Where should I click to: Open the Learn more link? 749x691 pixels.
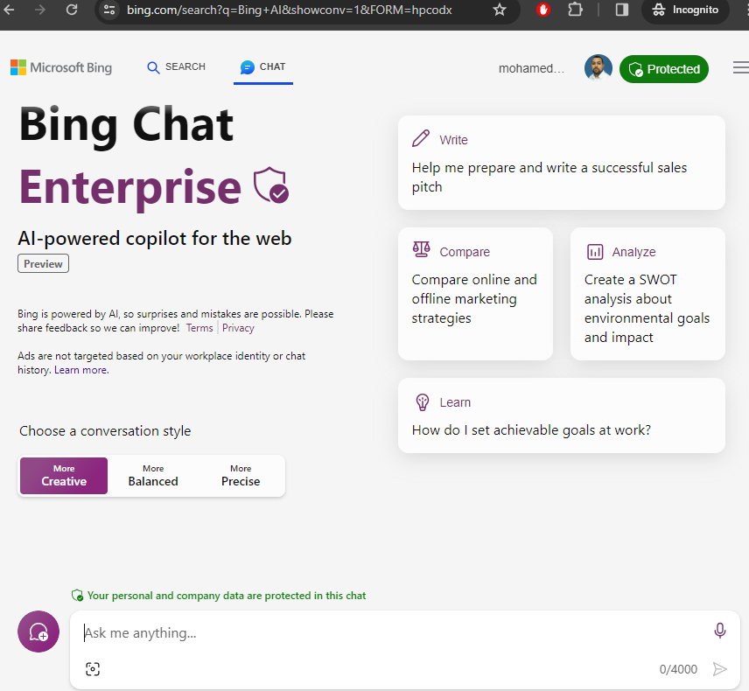tap(81, 370)
